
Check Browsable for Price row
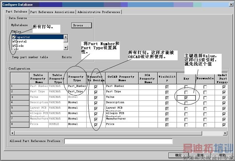click(x=205, y=125)
